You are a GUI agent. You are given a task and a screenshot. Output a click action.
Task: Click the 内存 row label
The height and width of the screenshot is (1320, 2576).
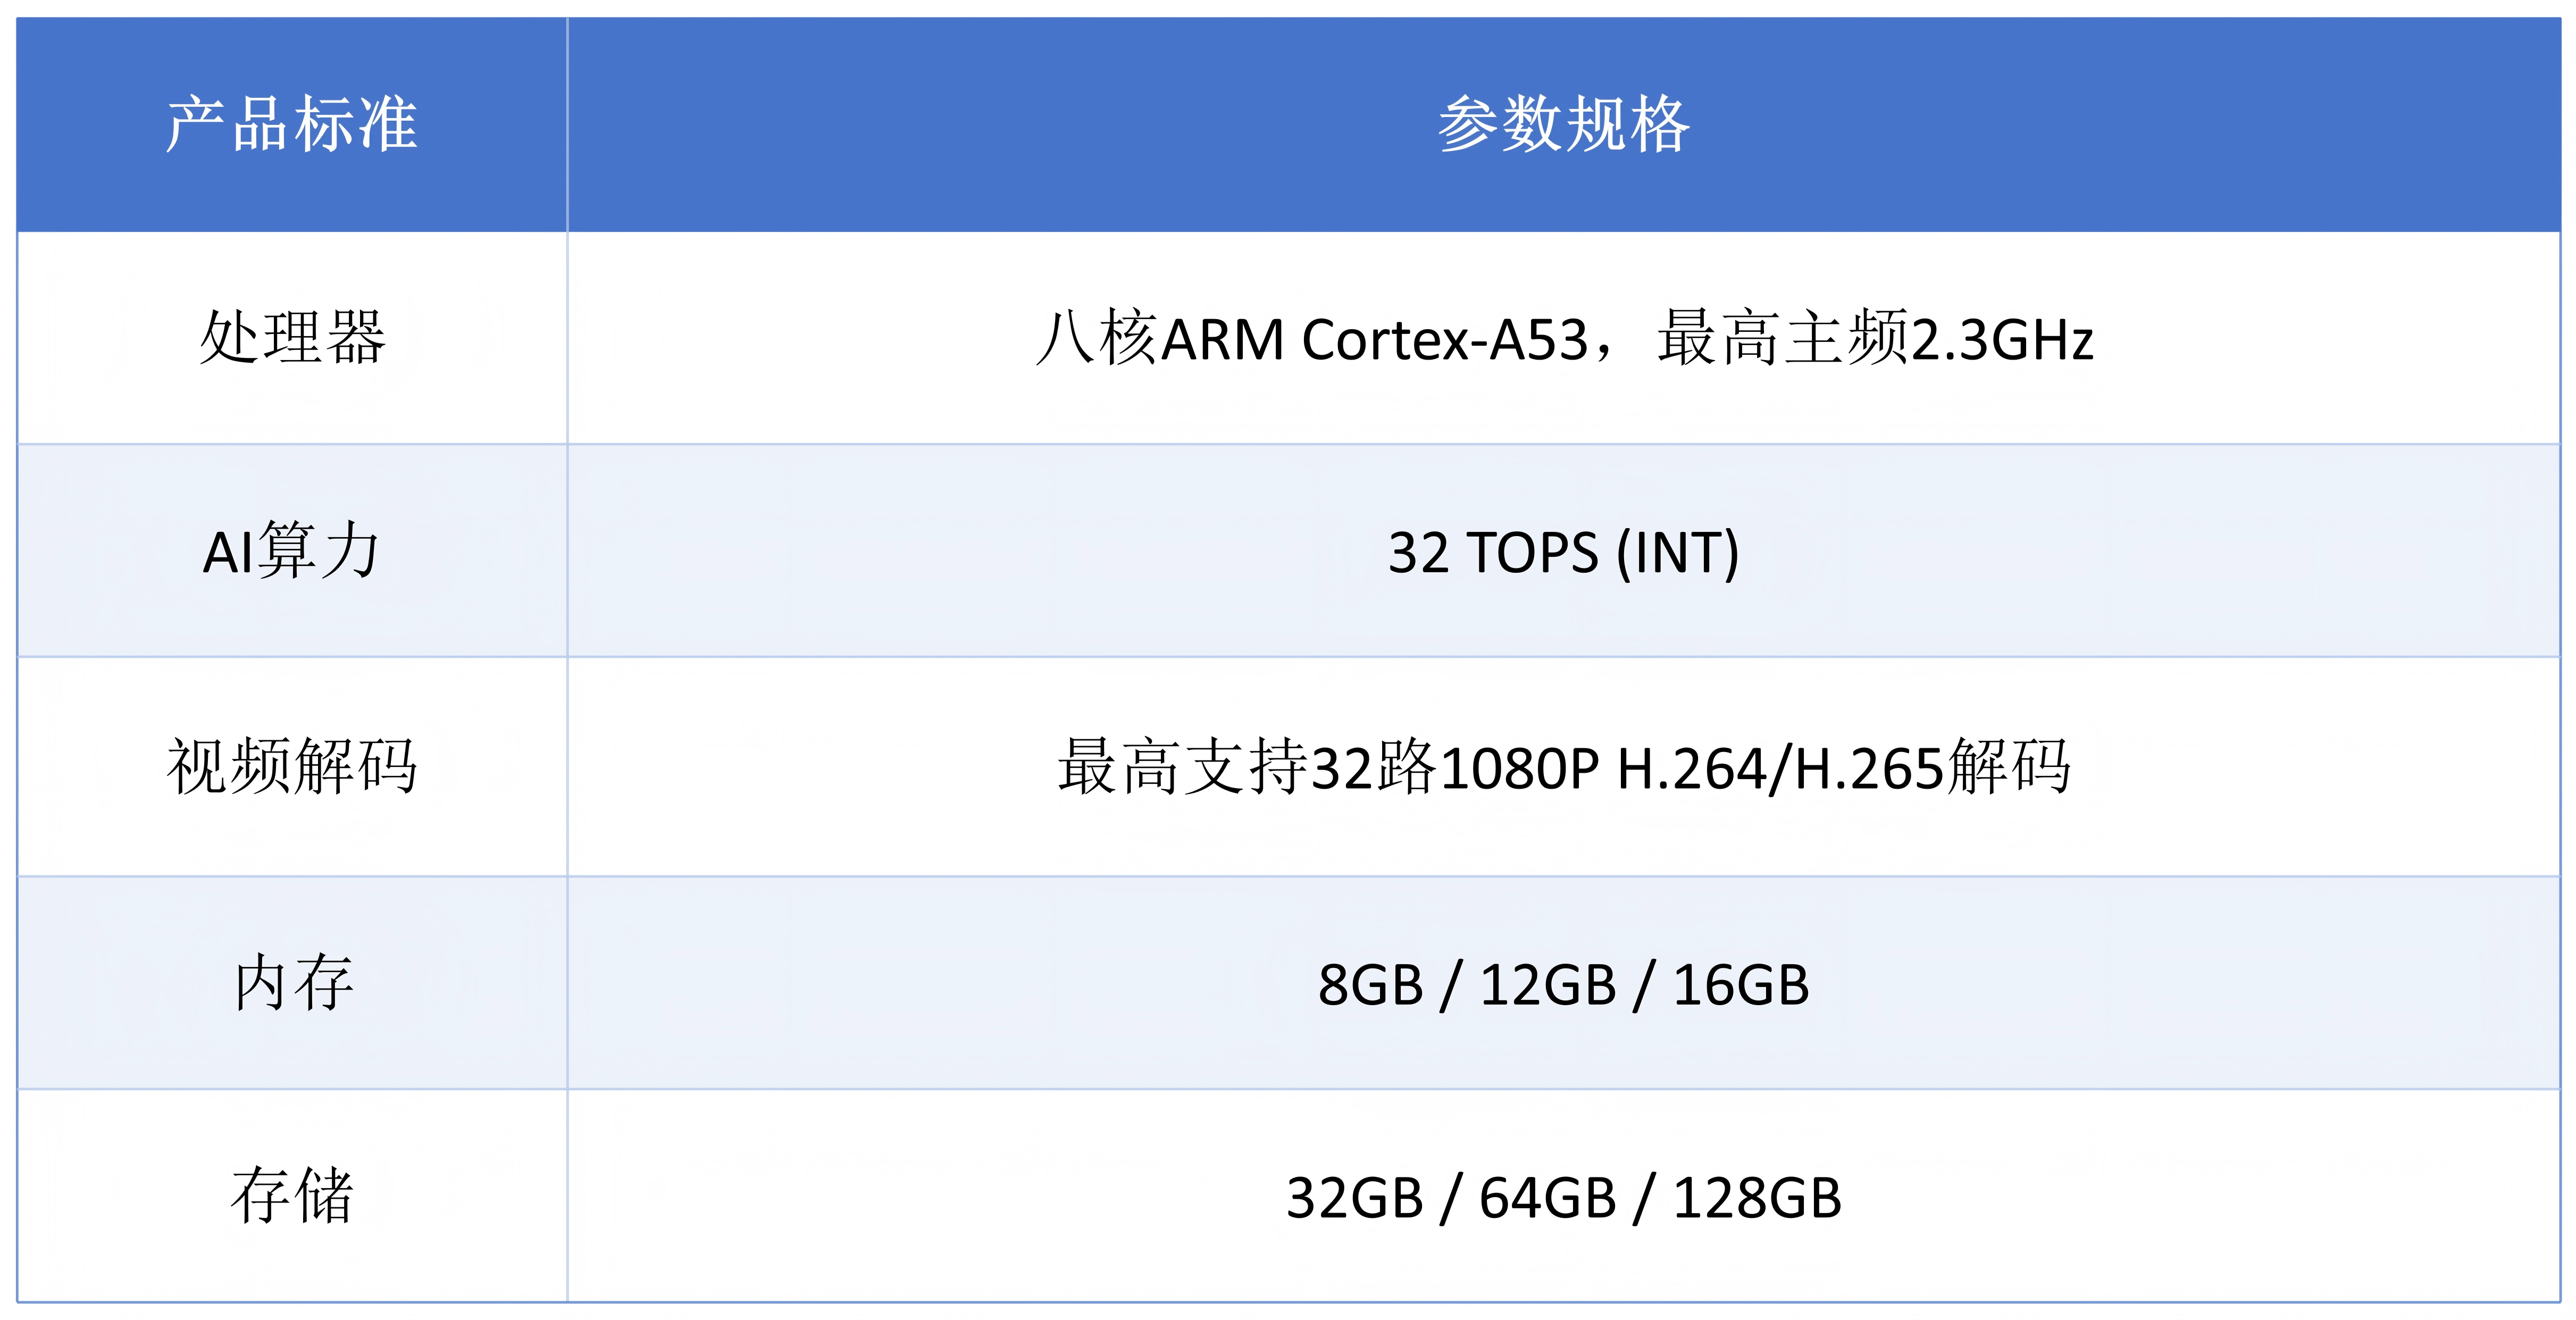pyautogui.click(x=292, y=983)
